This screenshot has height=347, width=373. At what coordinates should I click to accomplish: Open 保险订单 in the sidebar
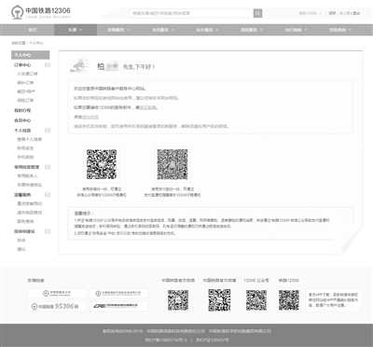point(25,101)
